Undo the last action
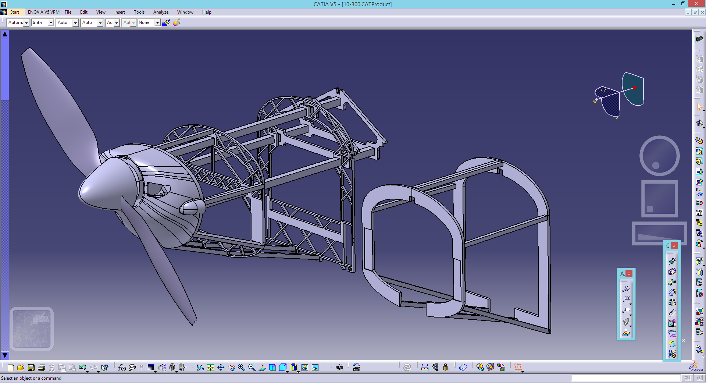The width and height of the screenshot is (706, 383). (82, 367)
